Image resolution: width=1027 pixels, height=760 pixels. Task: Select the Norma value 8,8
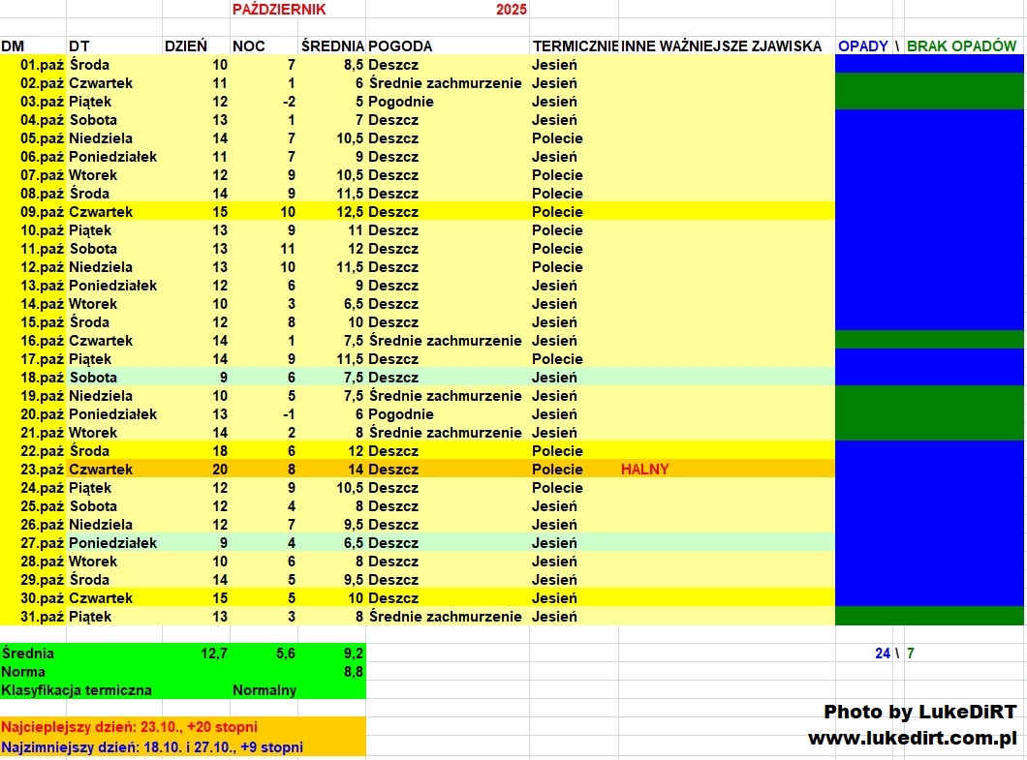351,672
